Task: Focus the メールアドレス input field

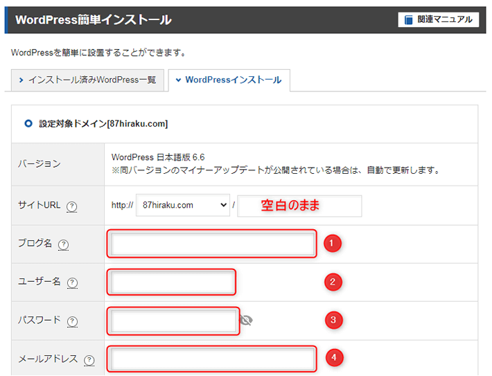Action: [x=213, y=359]
